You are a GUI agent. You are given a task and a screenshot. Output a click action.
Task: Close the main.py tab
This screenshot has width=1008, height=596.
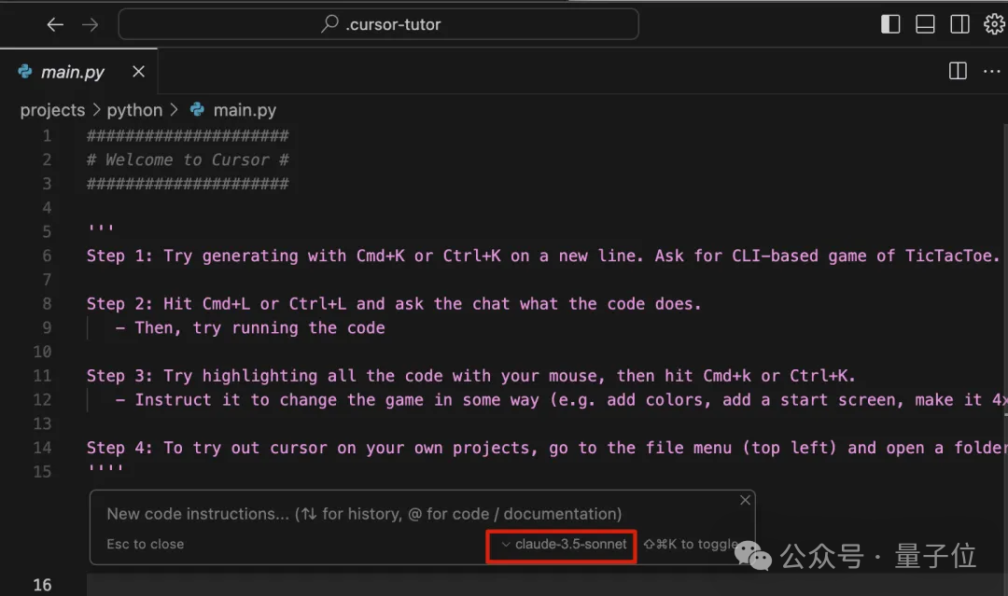(x=138, y=71)
